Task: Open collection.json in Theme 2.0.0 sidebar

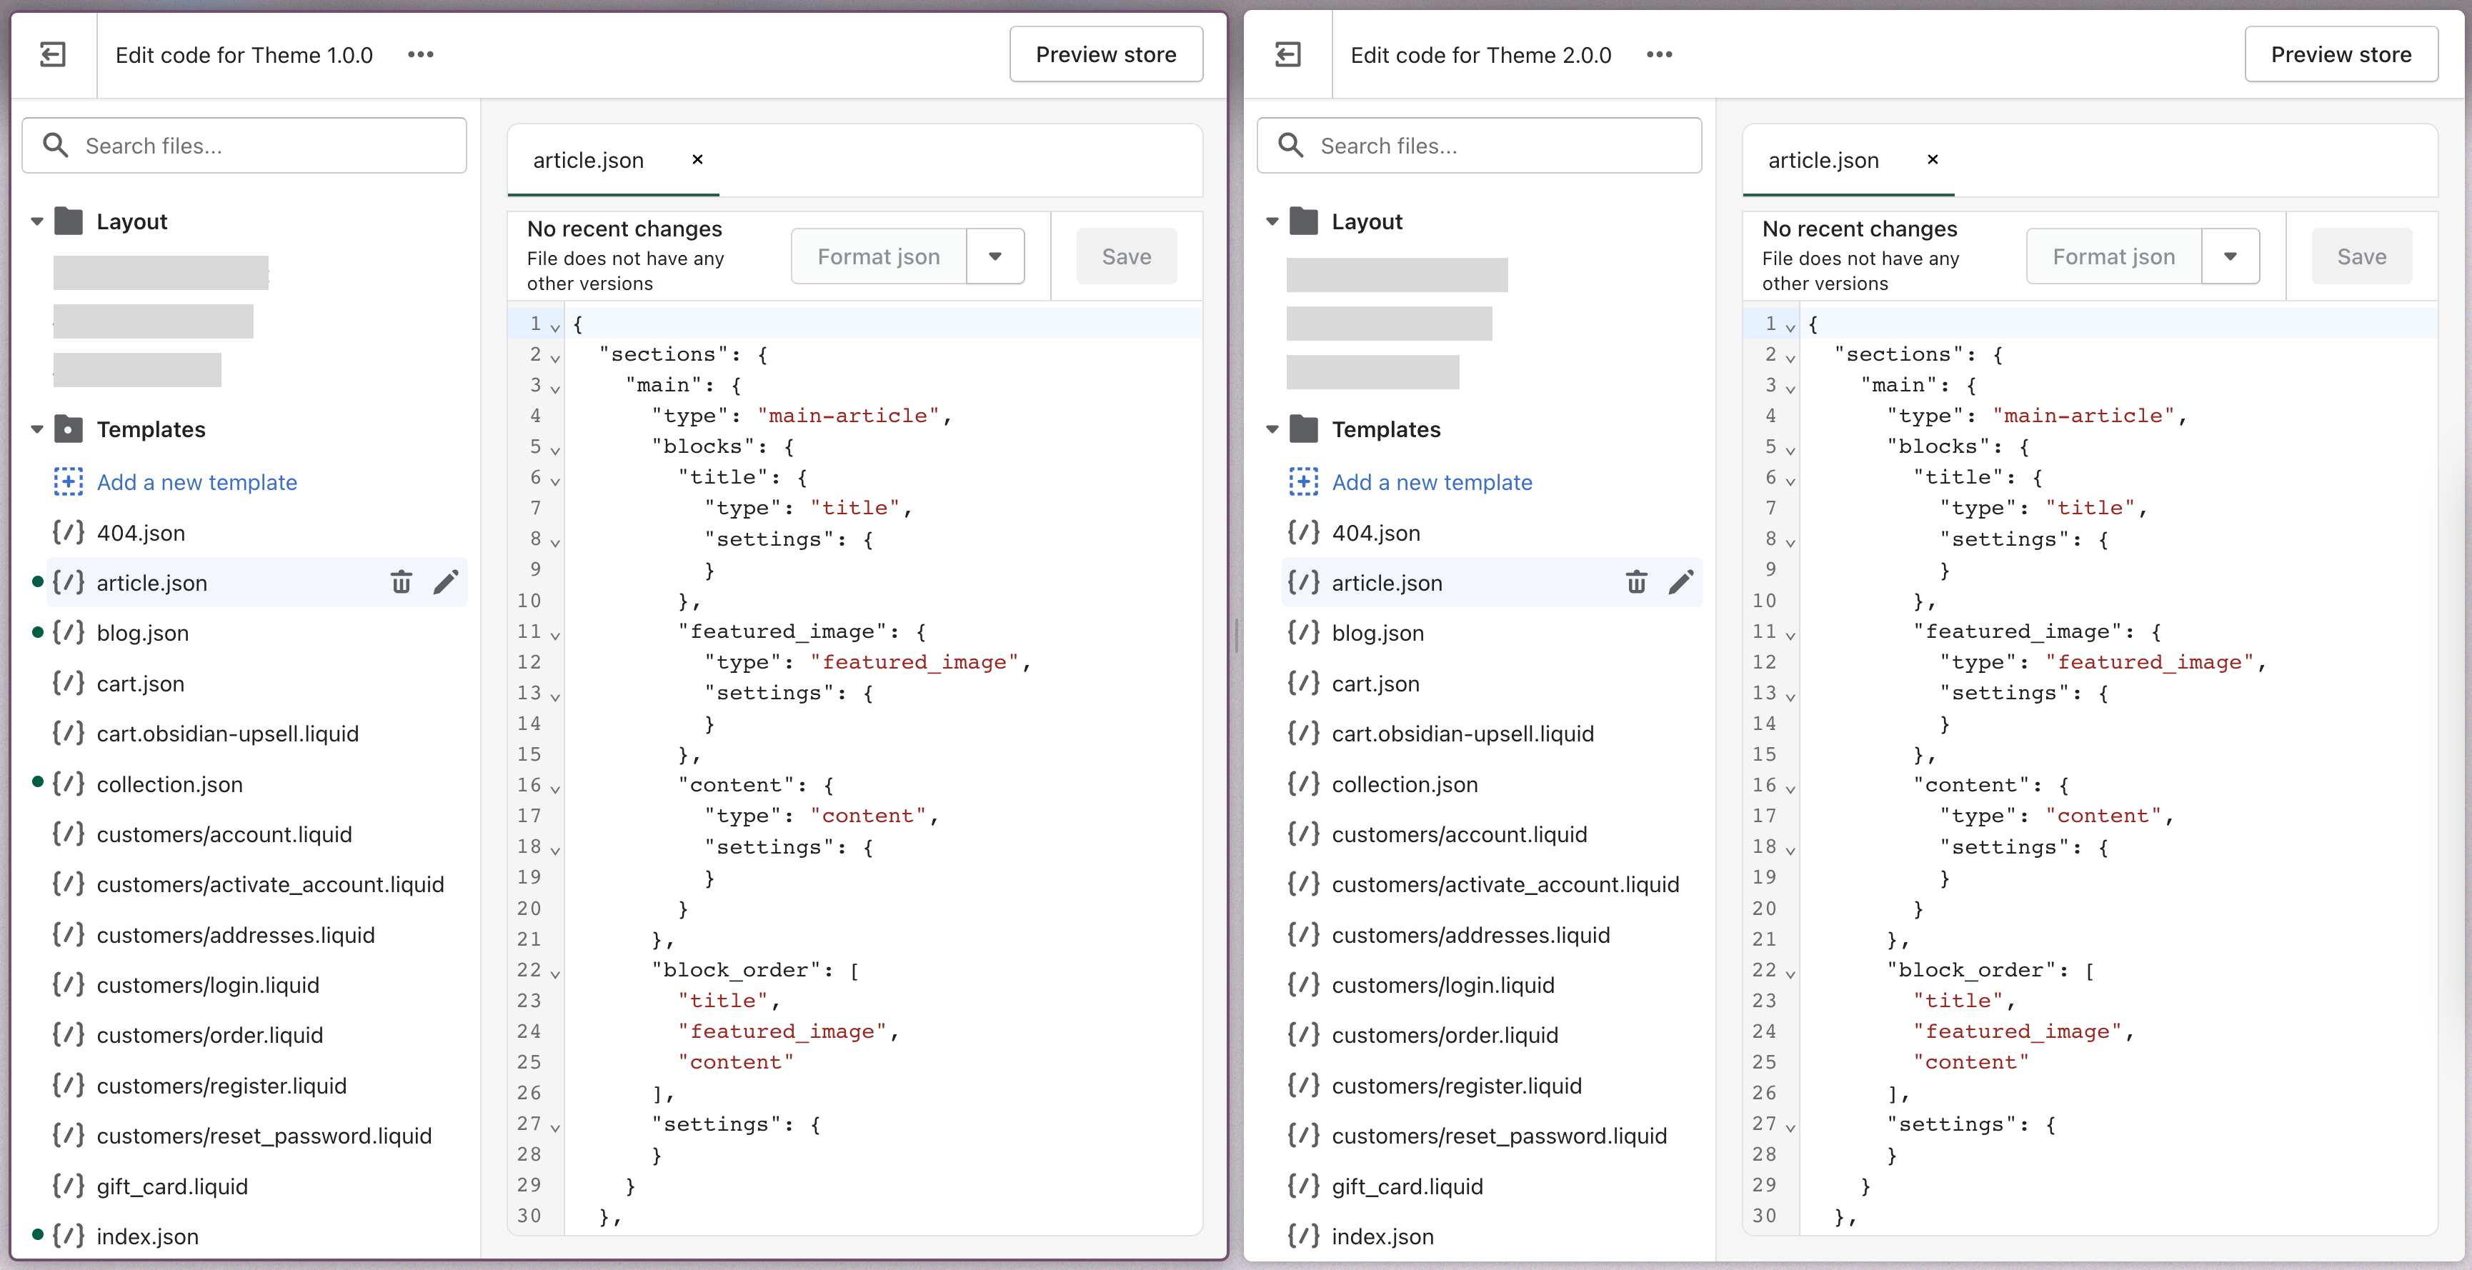Action: 1405,784
